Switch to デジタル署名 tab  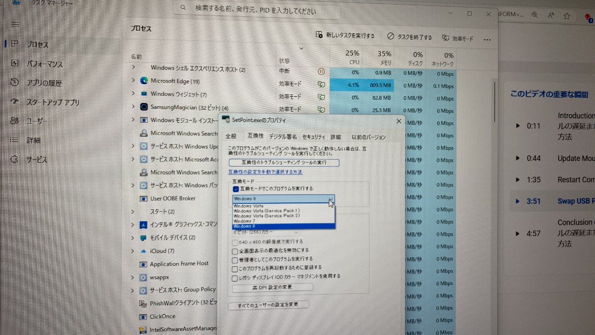283,137
